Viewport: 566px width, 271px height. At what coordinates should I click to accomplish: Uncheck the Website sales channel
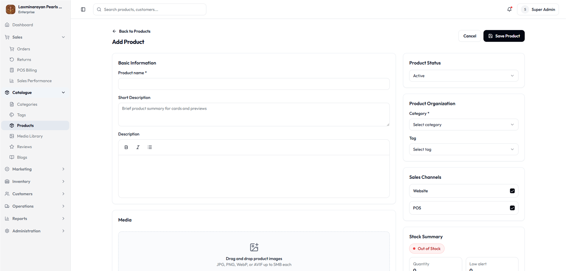512,191
